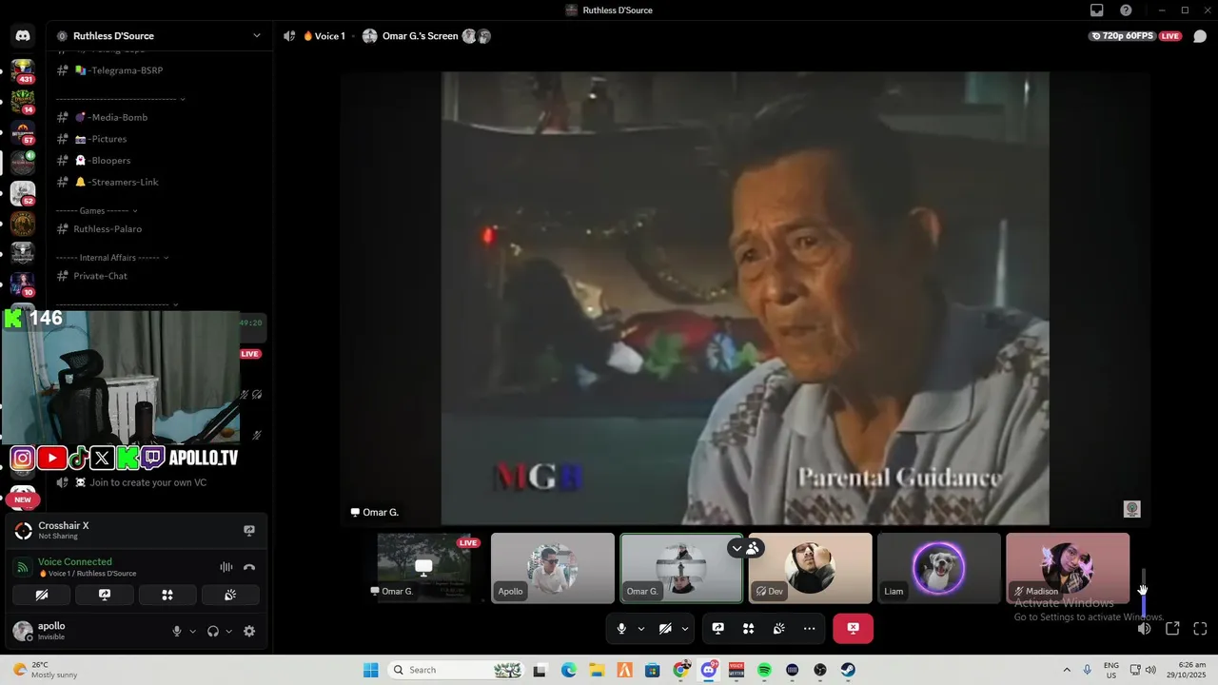Open more options ellipsis in call bar
The height and width of the screenshot is (685, 1218).
pos(809,628)
